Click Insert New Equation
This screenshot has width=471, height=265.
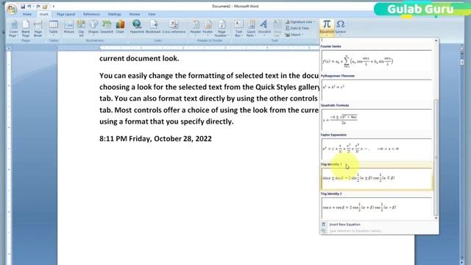[x=345, y=225]
